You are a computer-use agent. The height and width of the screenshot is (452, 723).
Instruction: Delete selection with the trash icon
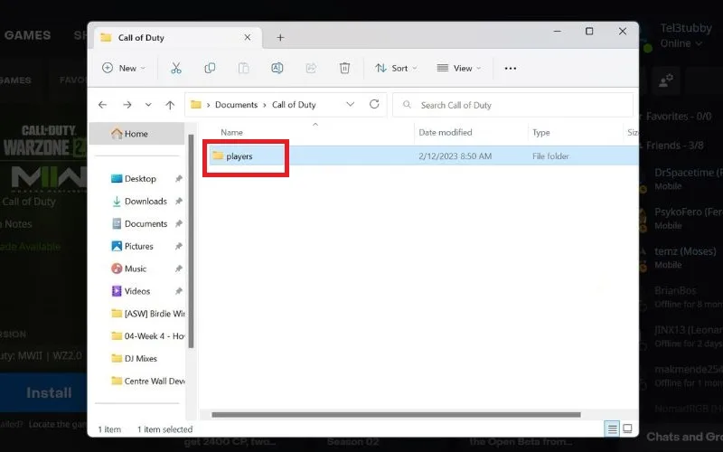[344, 69]
